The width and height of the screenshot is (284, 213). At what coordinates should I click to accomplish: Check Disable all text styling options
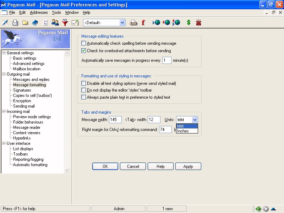point(83,83)
